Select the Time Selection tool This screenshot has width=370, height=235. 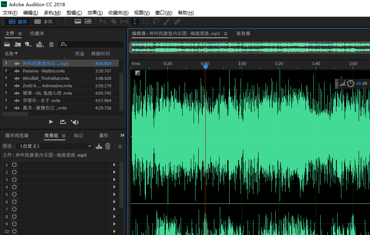click(135, 21)
